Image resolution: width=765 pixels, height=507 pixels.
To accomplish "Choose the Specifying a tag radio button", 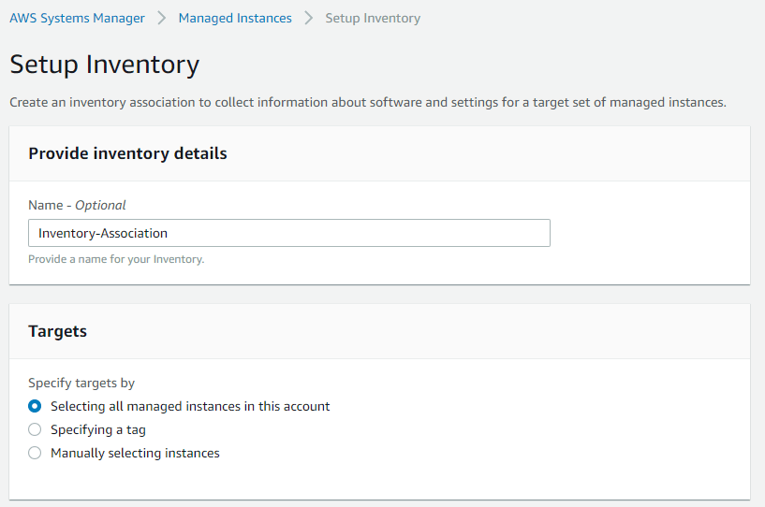I will pyautogui.click(x=35, y=429).
